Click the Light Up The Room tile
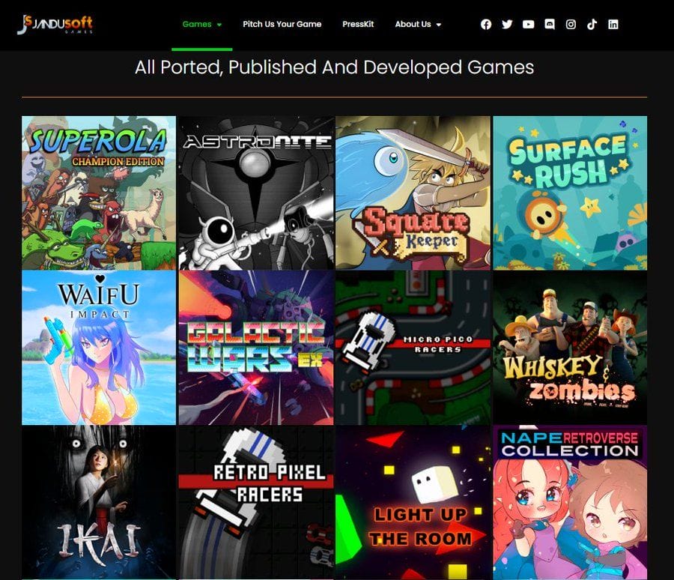674x580 pixels. [x=413, y=502]
